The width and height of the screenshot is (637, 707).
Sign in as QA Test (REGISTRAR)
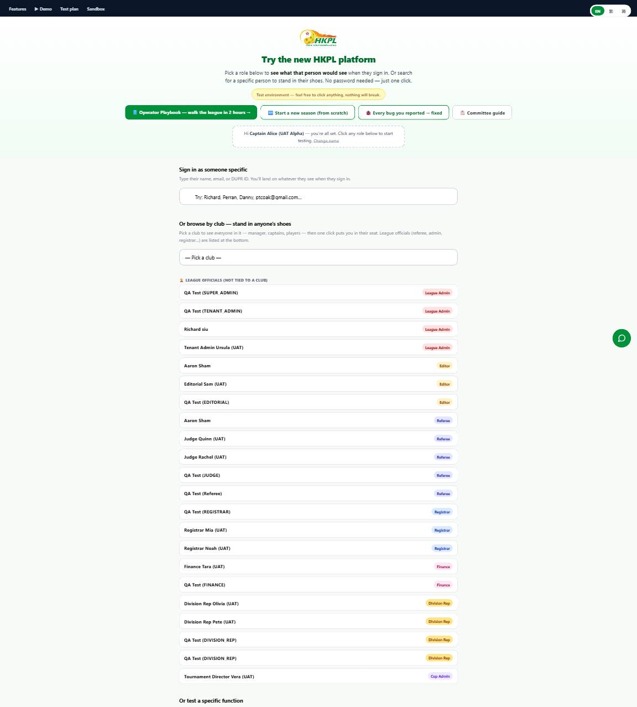pyautogui.click(x=318, y=512)
